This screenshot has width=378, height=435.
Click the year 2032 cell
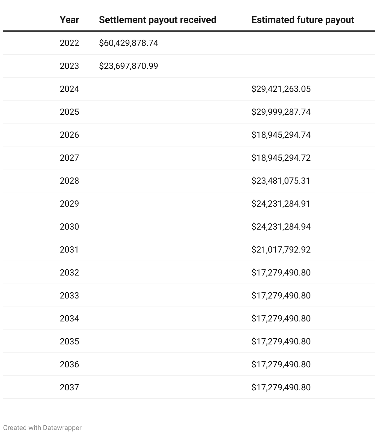coord(69,272)
